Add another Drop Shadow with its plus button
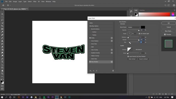 112,62
